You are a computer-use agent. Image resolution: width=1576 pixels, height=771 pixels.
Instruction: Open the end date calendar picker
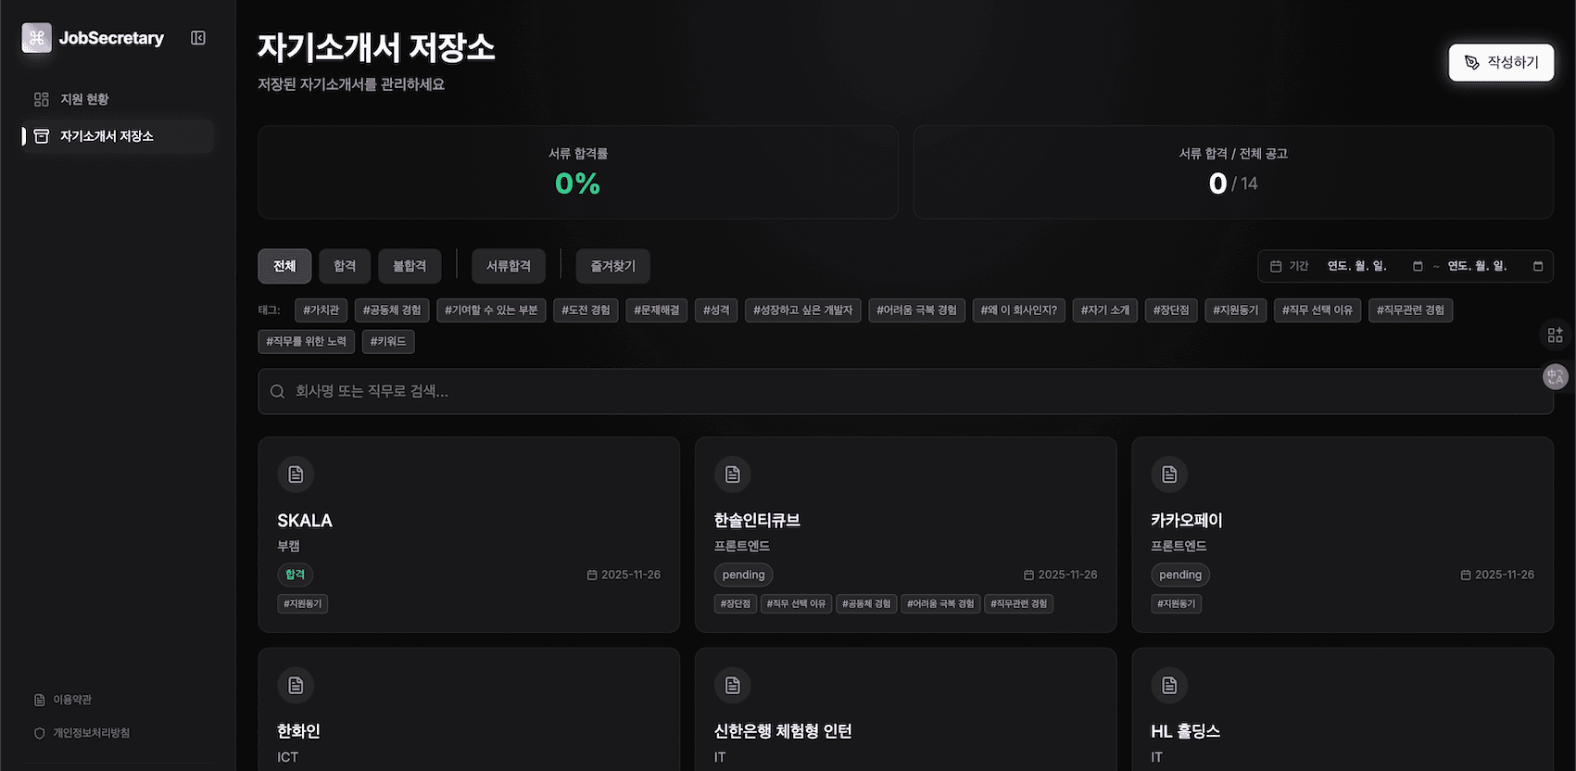[x=1538, y=266]
